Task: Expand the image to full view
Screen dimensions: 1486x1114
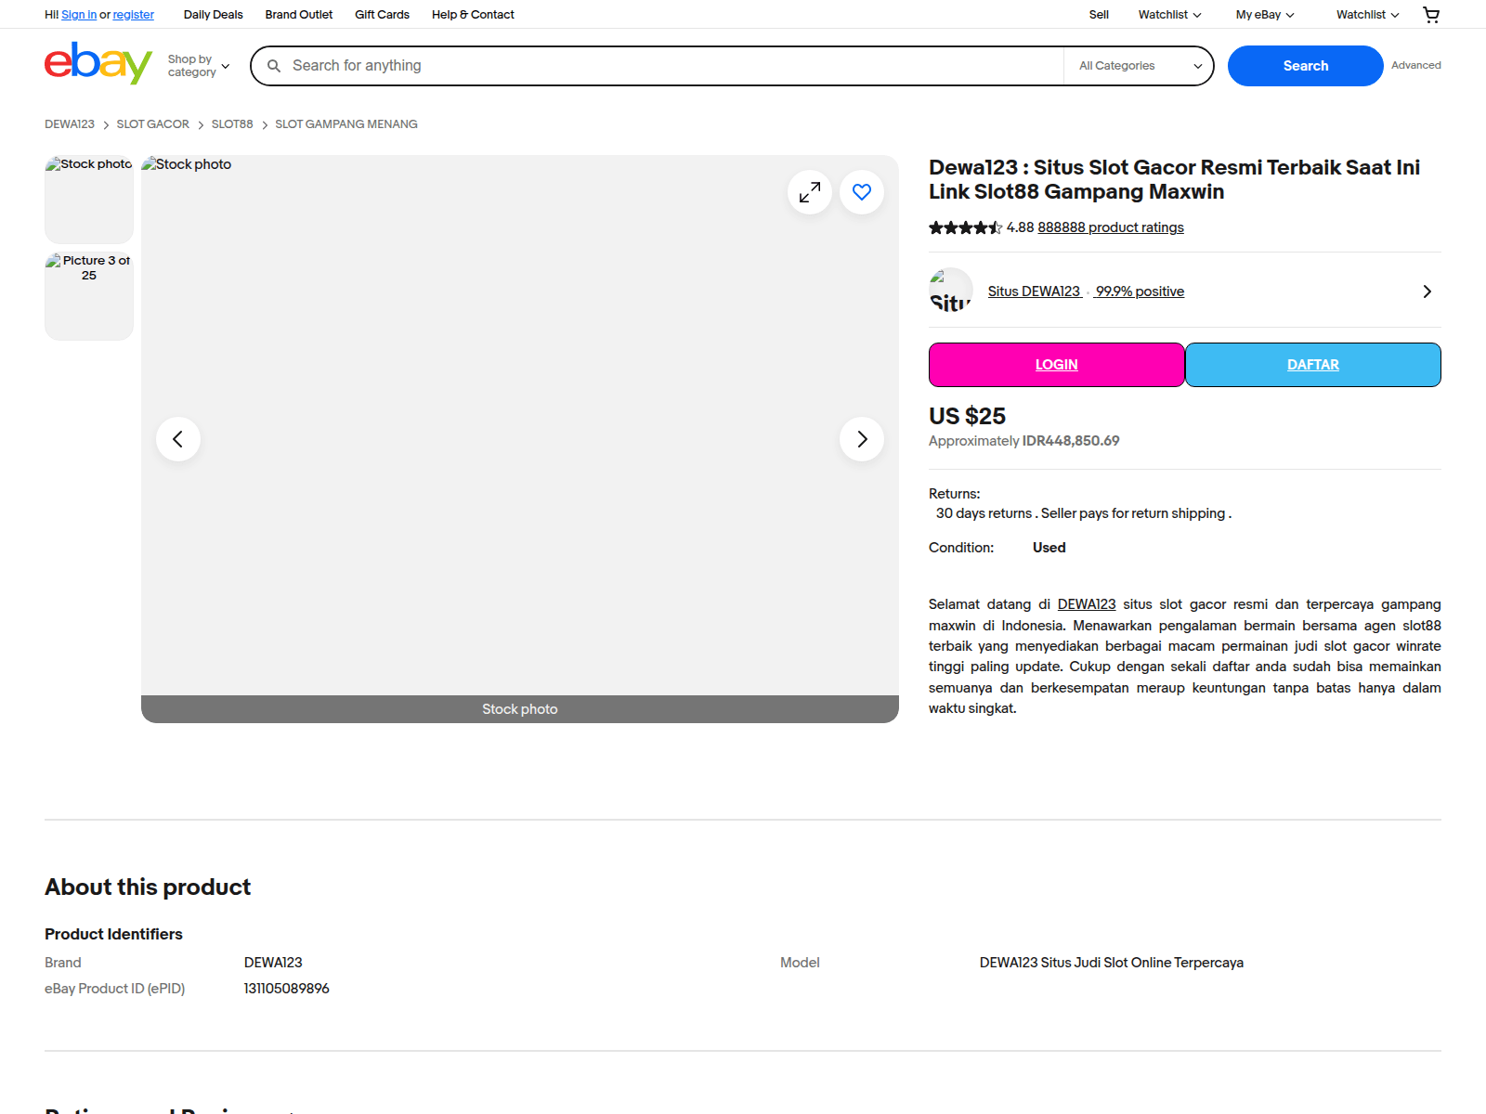Action: click(810, 192)
